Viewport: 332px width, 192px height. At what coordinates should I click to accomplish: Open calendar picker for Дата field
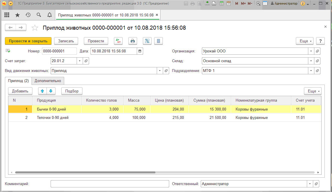pyautogui.click(x=140, y=51)
